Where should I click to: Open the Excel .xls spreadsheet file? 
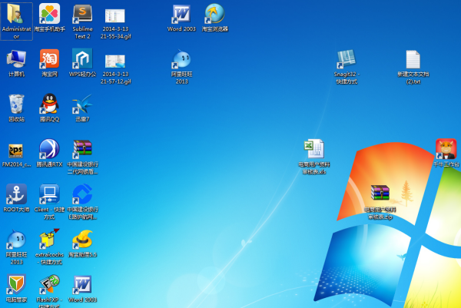coord(314,157)
